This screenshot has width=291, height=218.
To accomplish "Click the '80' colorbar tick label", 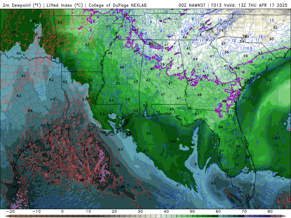I will coord(270,211).
